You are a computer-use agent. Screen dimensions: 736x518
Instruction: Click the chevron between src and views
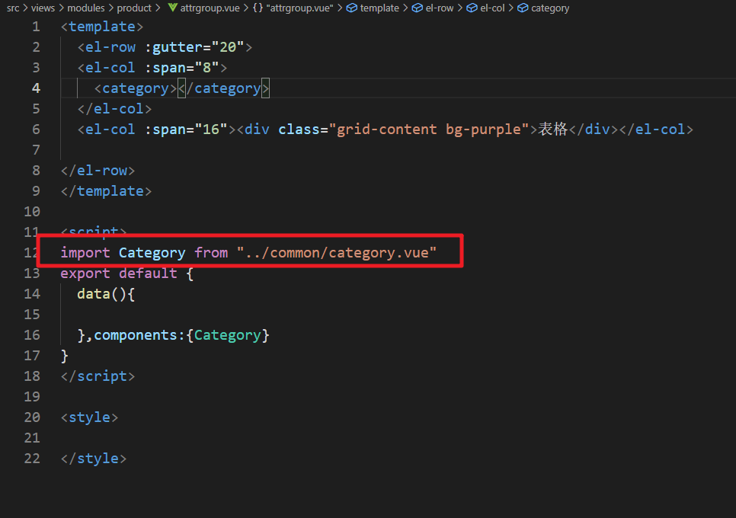25,8
